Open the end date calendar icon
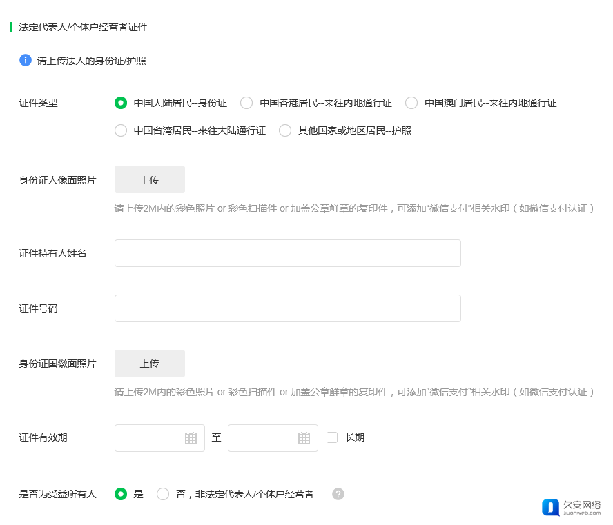Image resolution: width=613 pixels, height=525 pixels. (x=304, y=438)
